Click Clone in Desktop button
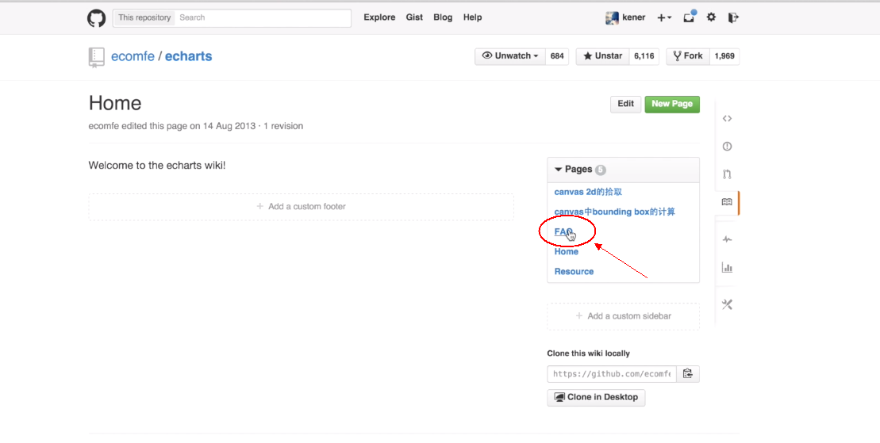Screen dimensions: 880x443 596,397
